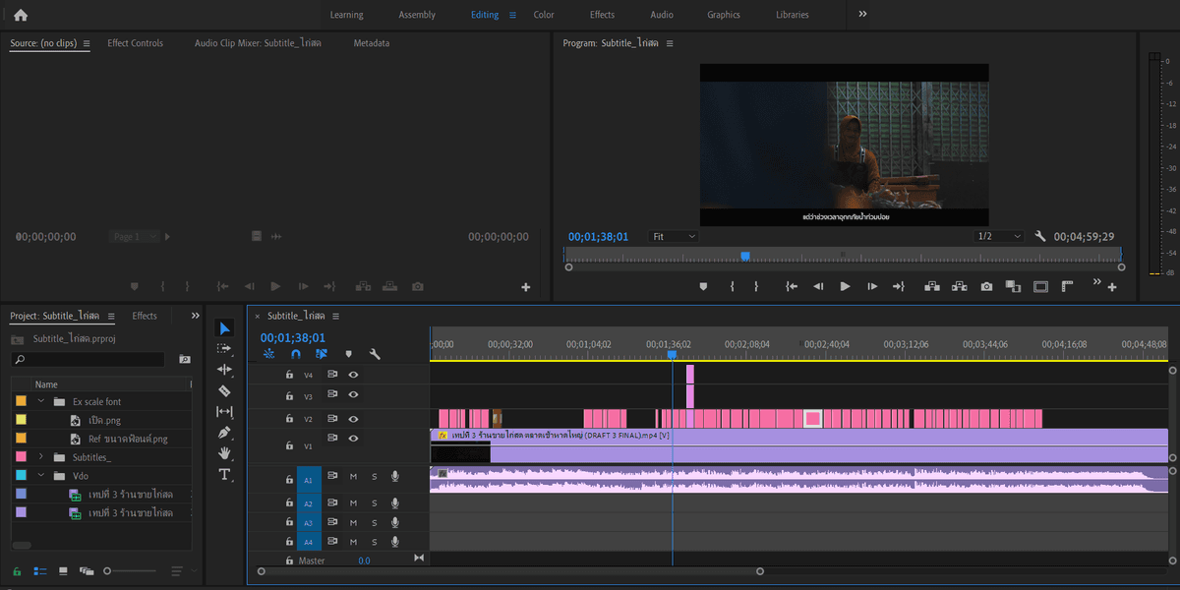Toggle Linked Selection in timeline
1180x590 pixels.
321,354
